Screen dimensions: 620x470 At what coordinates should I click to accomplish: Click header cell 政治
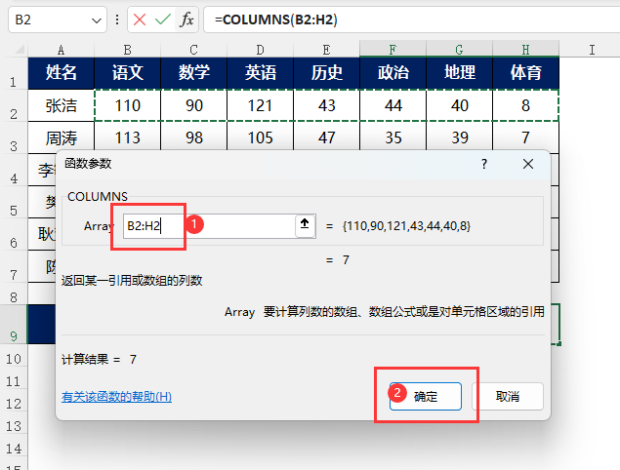coord(393,73)
